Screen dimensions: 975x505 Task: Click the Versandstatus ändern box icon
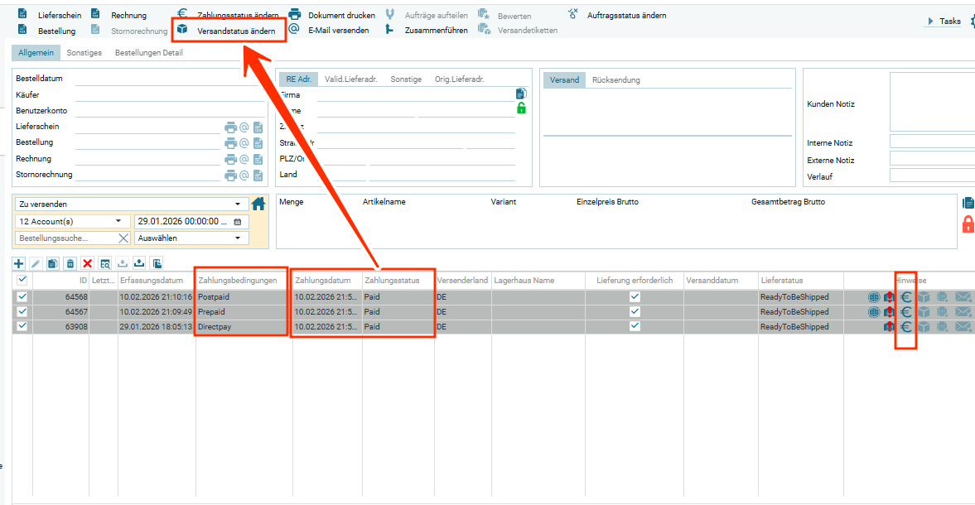pyautogui.click(x=182, y=30)
